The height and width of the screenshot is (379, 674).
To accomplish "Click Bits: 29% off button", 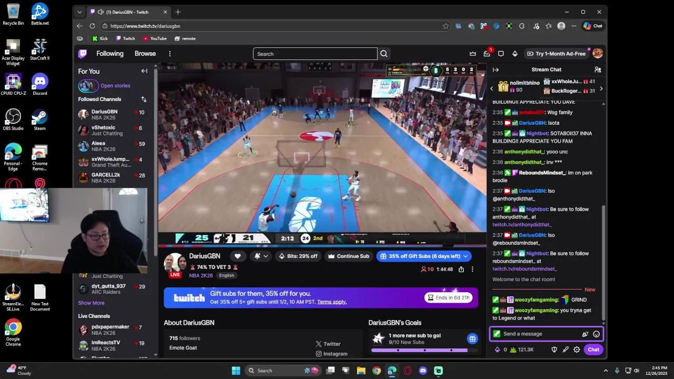I will (298, 256).
